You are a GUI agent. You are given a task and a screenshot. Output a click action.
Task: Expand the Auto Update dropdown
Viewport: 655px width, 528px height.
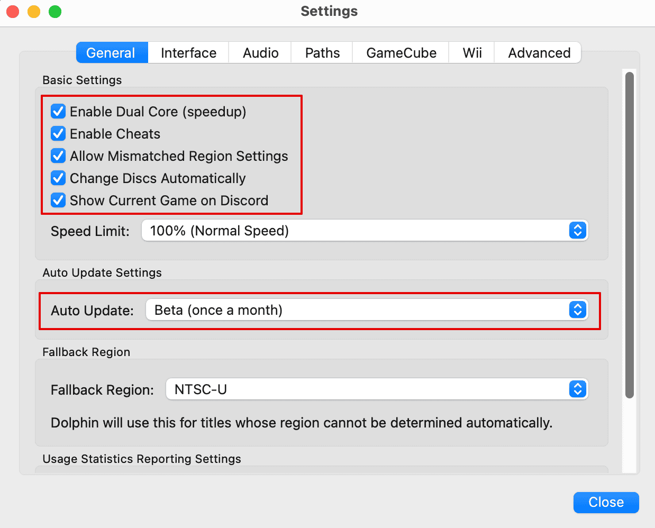click(367, 310)
